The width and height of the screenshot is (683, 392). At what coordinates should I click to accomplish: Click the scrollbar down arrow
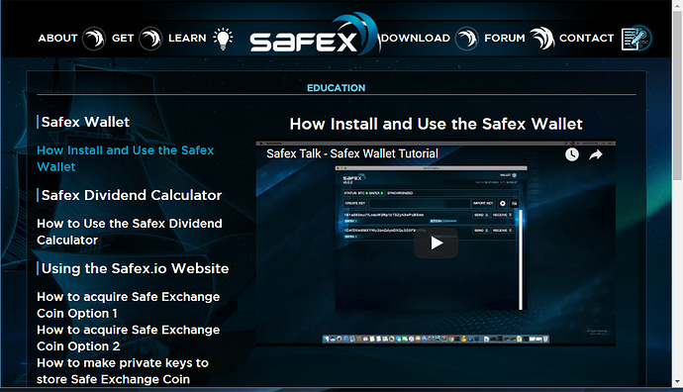click(677, 381)
